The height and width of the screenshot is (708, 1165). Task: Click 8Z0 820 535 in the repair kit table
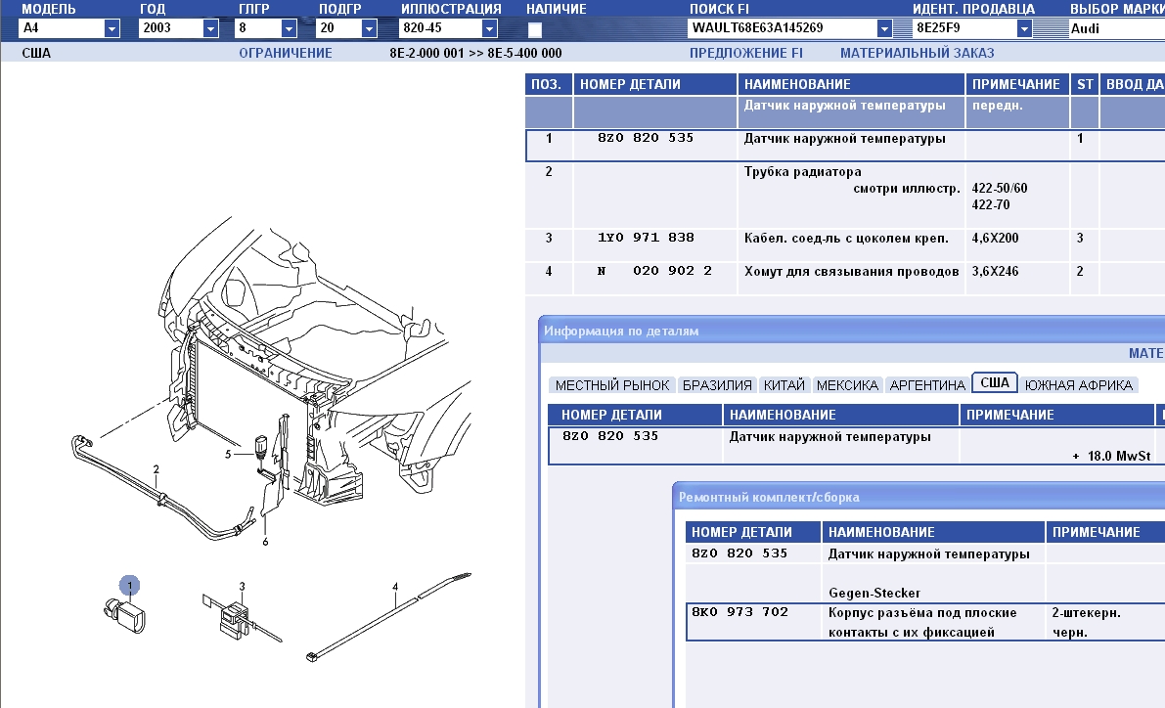click(x=739, y=553)
